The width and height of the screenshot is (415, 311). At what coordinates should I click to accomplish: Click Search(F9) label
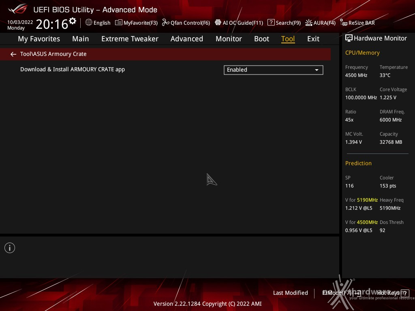point(288,23)
